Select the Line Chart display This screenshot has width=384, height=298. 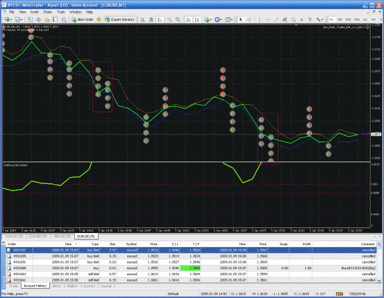pos(160,20)
